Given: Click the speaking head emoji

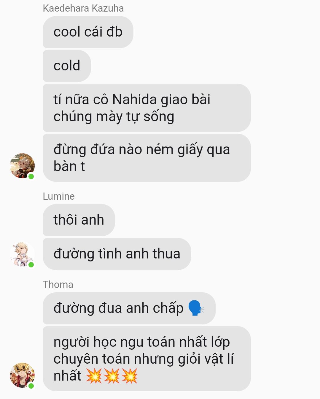Looking at the screenshot, I should (x=196, y=308).
